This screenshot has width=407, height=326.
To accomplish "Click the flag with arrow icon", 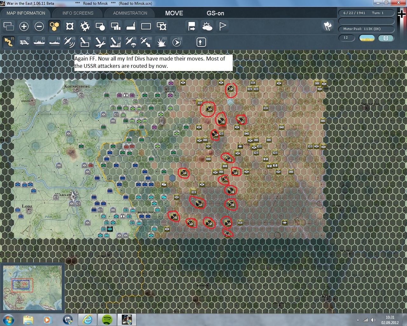I will coord(192,26).
